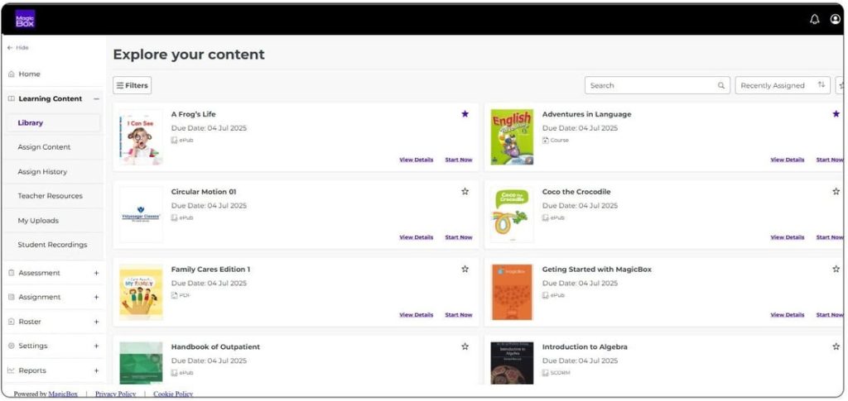Click the sort order arrows icon
This screenshot has width=848, height=401.
[x=821, y=85]
